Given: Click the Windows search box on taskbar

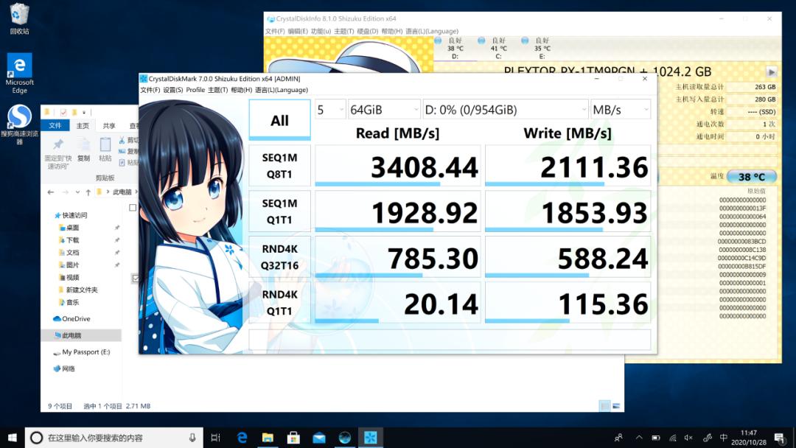Looking at the screenshot, I should click(x=114, y=438).
